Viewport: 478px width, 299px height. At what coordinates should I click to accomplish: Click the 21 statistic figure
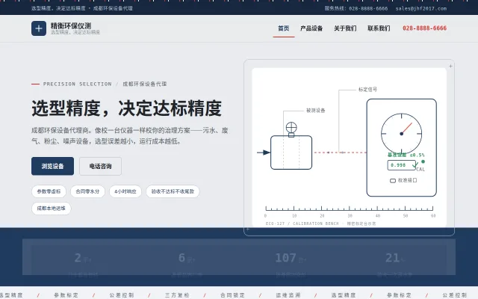pyautogui.click(x=392, y=258)
